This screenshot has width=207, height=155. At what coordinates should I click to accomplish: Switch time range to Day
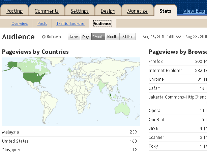click(x=86, y=36)
